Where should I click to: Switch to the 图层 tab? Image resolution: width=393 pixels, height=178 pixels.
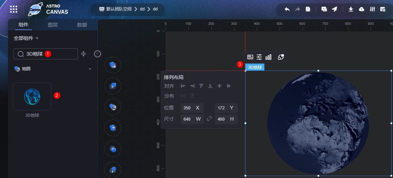point(53,25)
